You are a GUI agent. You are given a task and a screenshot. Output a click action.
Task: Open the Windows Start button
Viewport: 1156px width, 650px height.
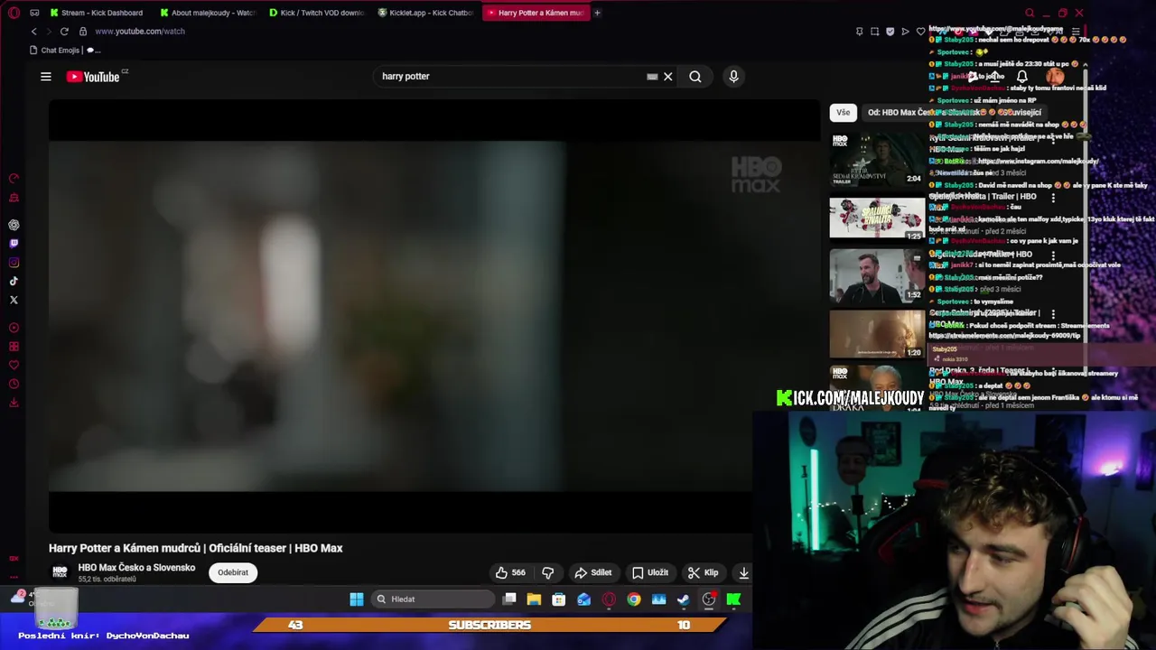pyautogui.click(x=357, y=599)
